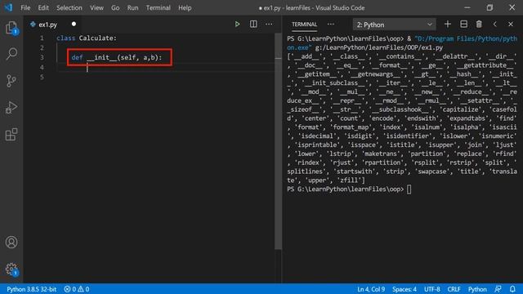
Task: Select terminal from '2: Python' dropdown
Action: click(394, 24)
